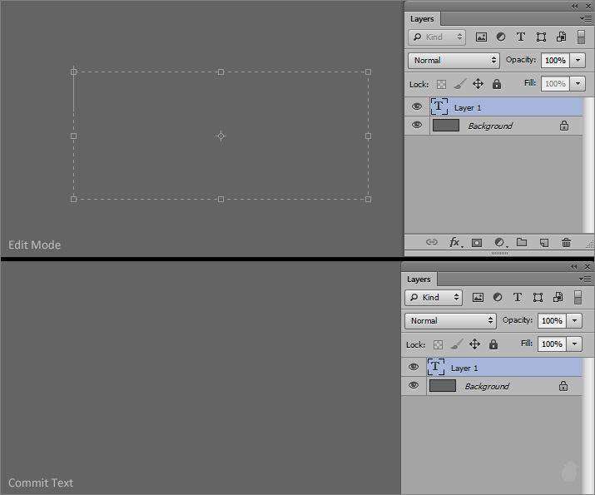Click Fill value field in lower panel
The width and height of the screenshot is (595, 495).
pos(552,344)
